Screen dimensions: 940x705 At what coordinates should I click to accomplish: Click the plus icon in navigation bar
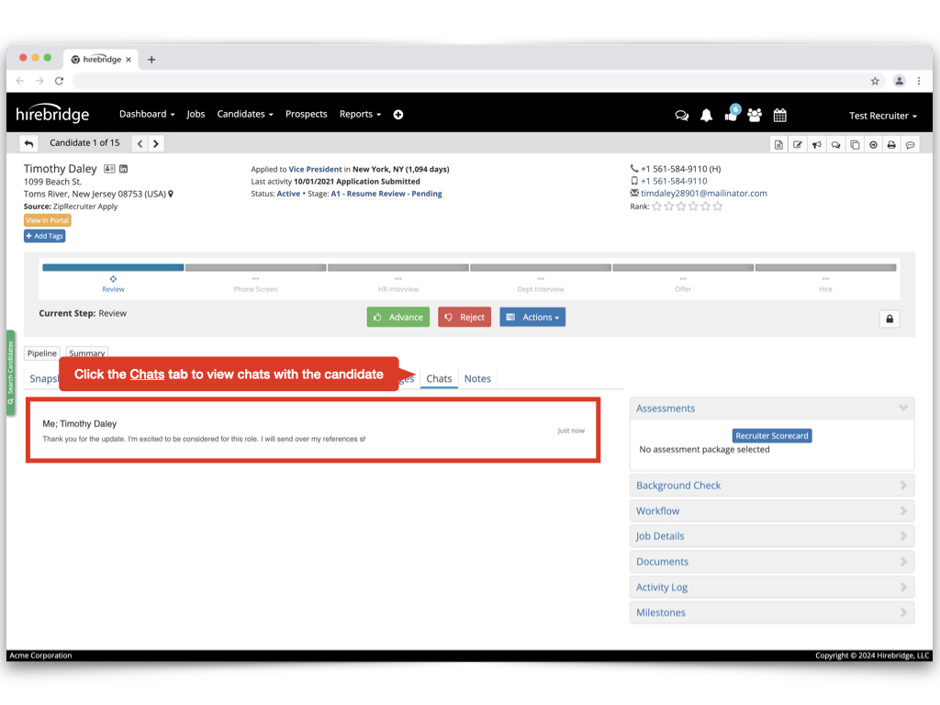coord(398,115)
